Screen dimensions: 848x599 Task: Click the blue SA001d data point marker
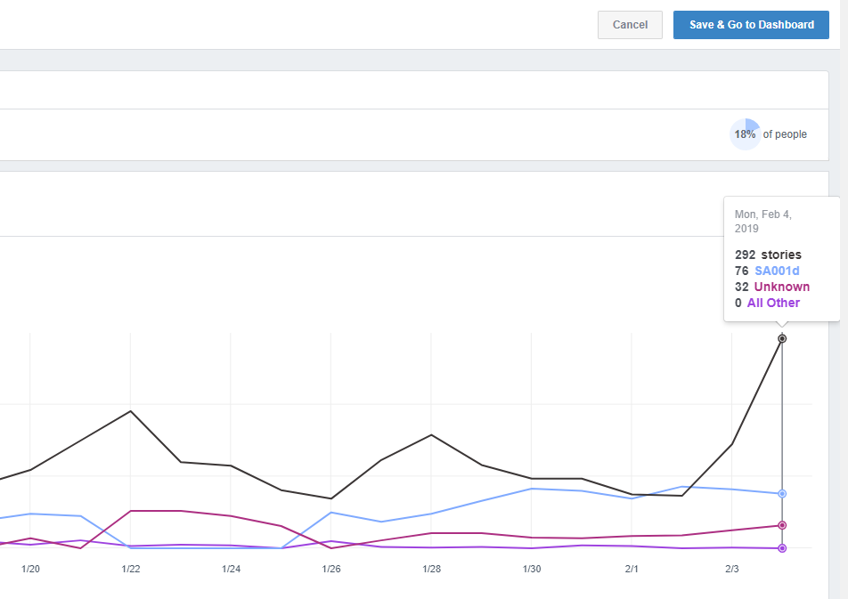[782, 493]
